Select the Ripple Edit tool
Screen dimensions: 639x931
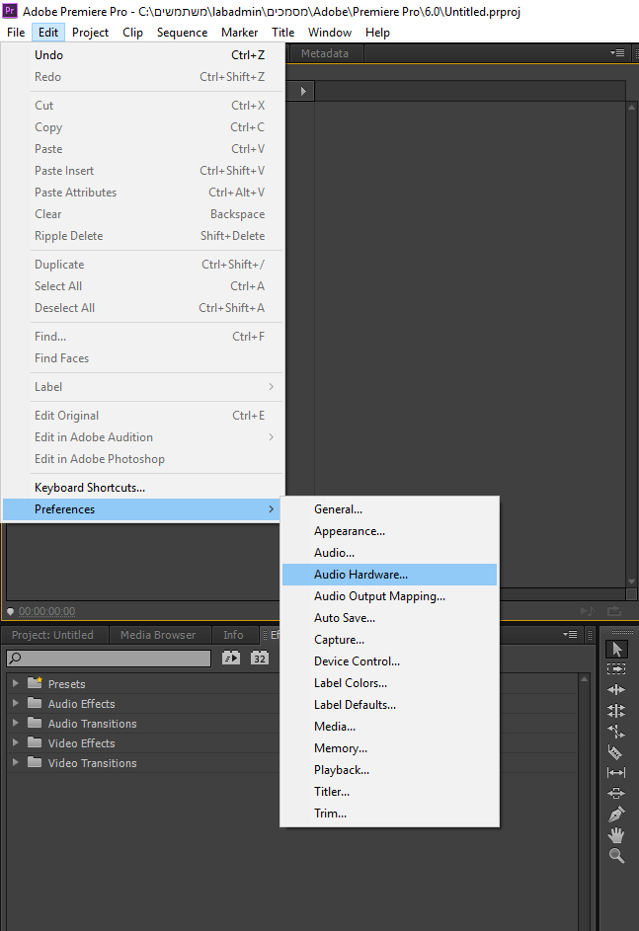point(616,689)
